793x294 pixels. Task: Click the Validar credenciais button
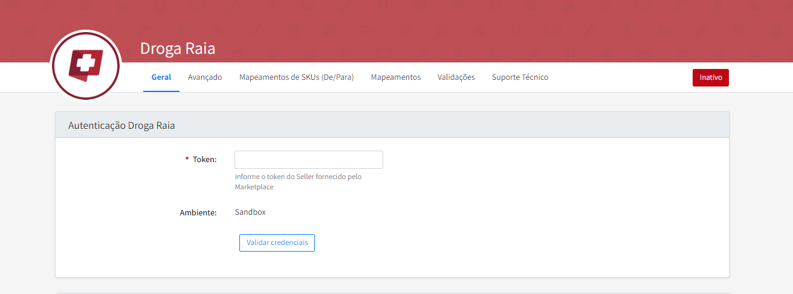[x=277, y=243]
